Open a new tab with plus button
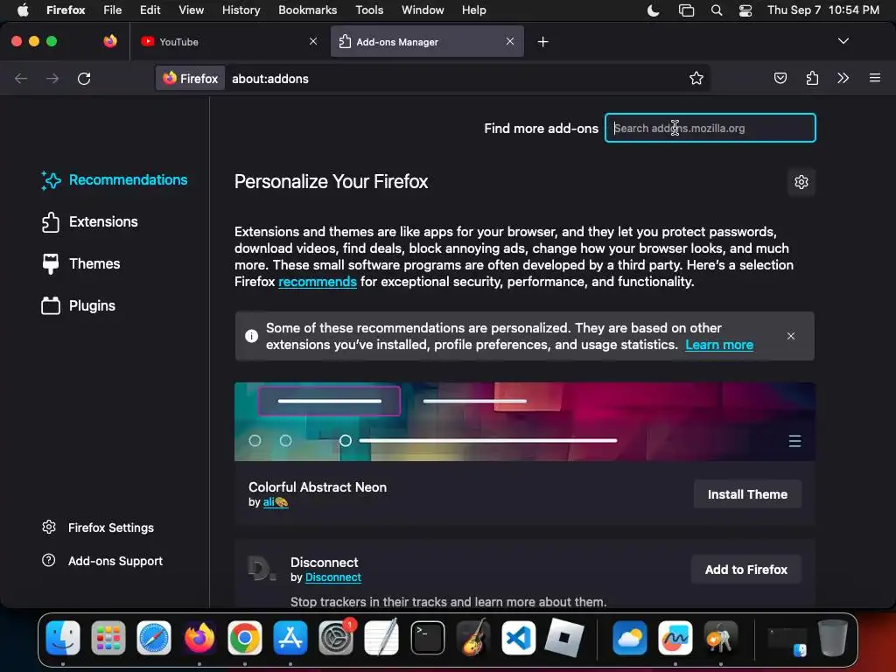 (x=542, y=42)
